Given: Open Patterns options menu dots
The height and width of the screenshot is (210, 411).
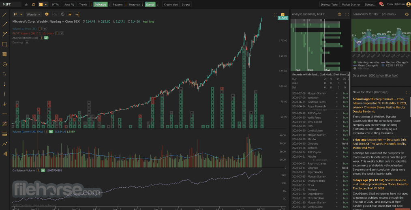Looking at the screenshot, I should pyautogui.click(x=126, y=4).
